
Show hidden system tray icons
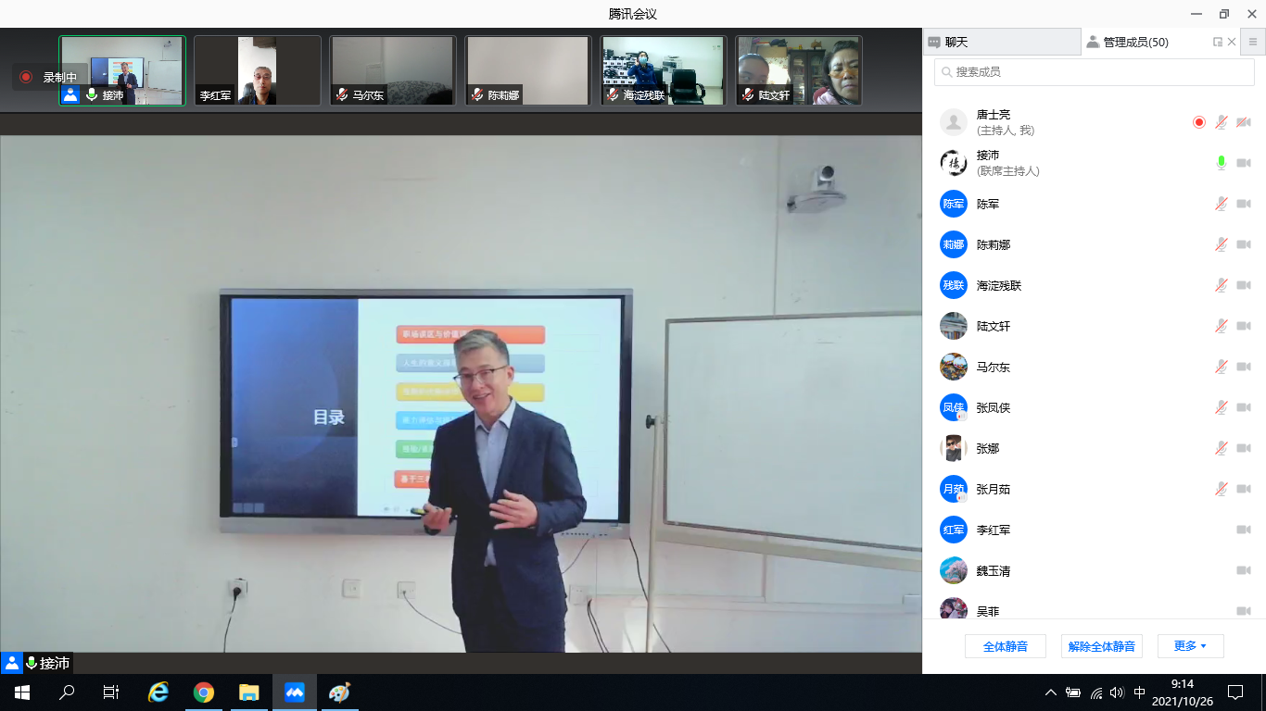[1050, 692]
